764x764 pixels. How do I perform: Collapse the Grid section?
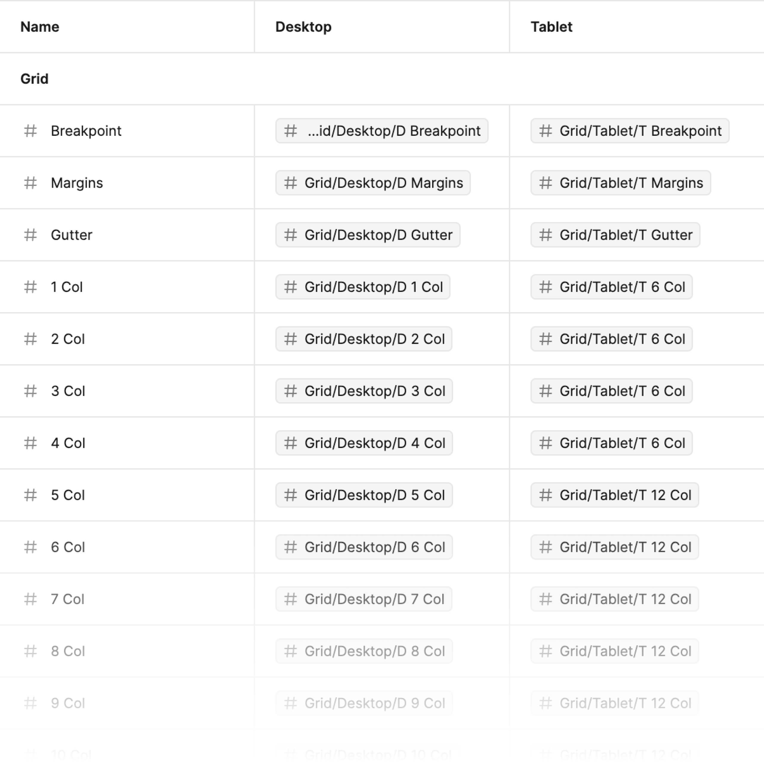click(34, 79)
